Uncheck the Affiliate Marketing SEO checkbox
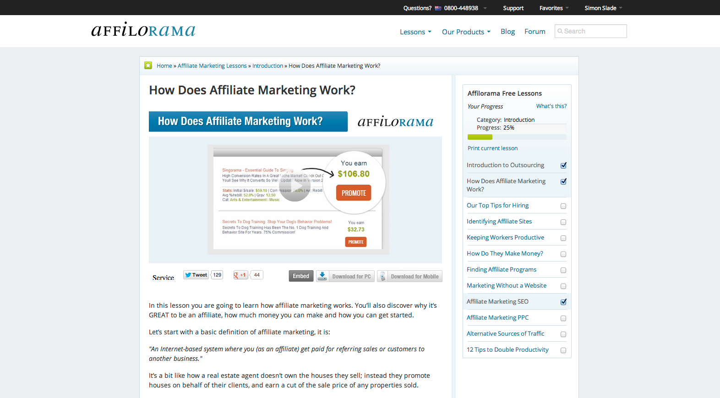 coord(563,302)
